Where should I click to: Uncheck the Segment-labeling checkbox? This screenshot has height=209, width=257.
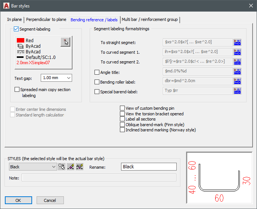[16, 29]
